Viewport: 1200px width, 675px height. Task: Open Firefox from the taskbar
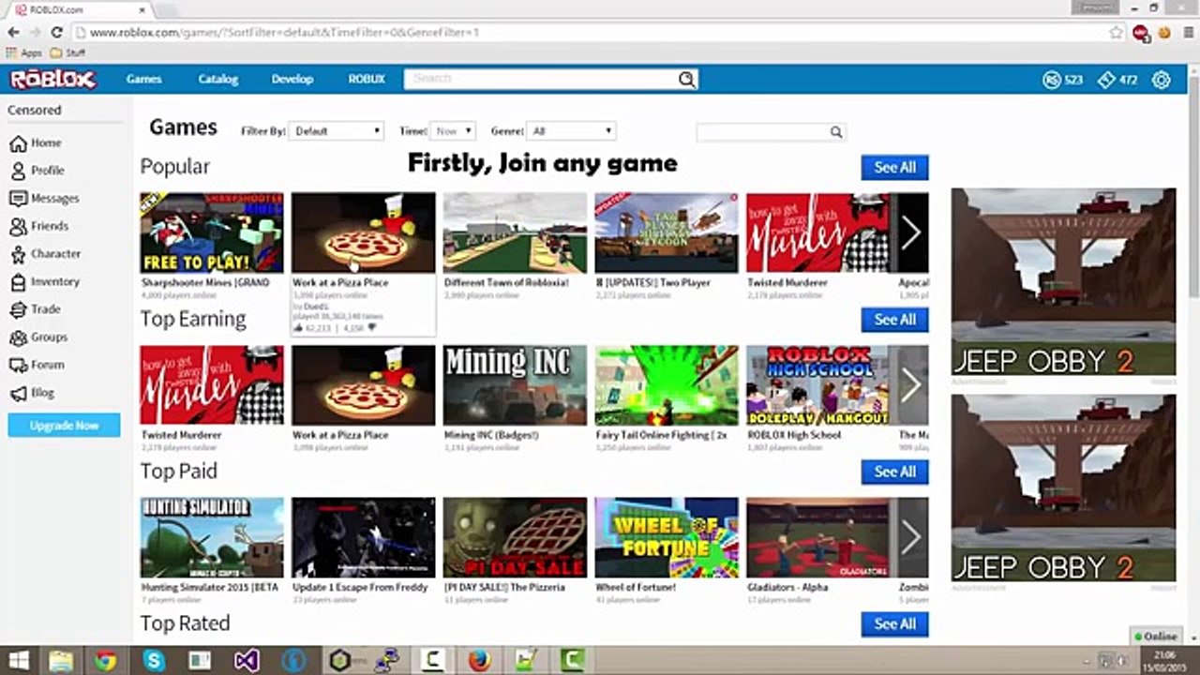(x=479, y=660)
